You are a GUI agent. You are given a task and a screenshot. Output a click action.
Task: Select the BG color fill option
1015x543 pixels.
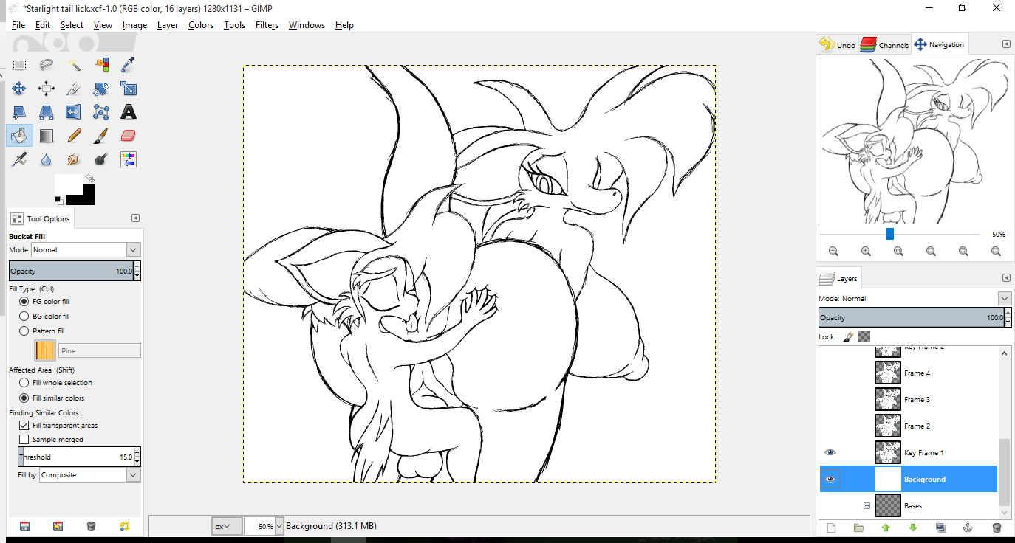pyautogui.click(x=24, y=317)
